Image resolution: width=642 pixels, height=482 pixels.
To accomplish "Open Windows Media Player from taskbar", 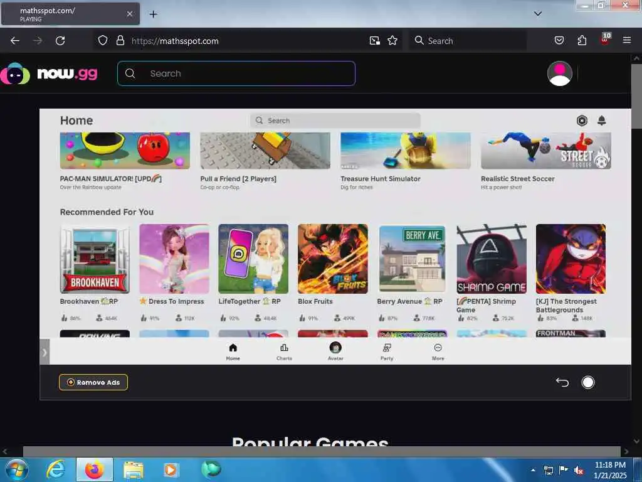I will (x=171, y=469).
